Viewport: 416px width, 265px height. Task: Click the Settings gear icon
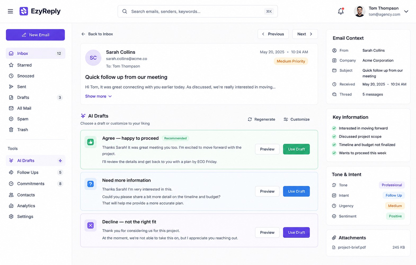click(11, 216)
